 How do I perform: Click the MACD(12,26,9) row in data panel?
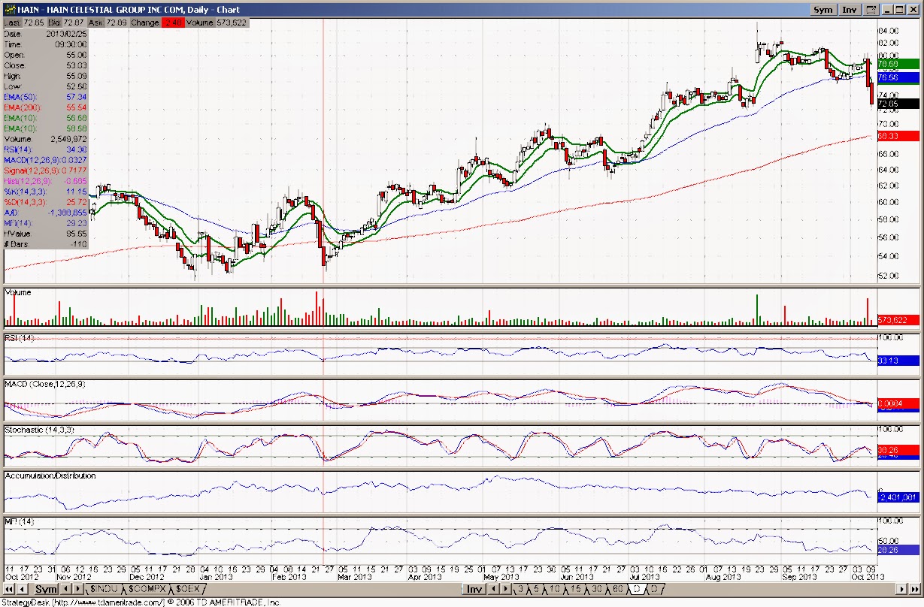point(45,160)
